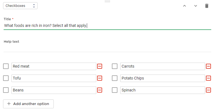The height and width of the screenshot is (110, 214).
Task: Check the Tofu checkbox
Action: click(6, 78)
